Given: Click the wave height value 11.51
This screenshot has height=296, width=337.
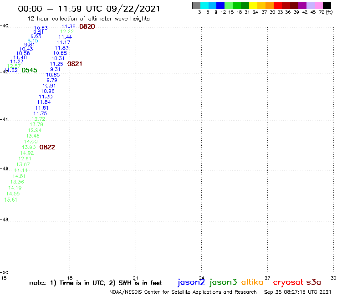Looking at the screenshot, I should (x=42, y=108).
